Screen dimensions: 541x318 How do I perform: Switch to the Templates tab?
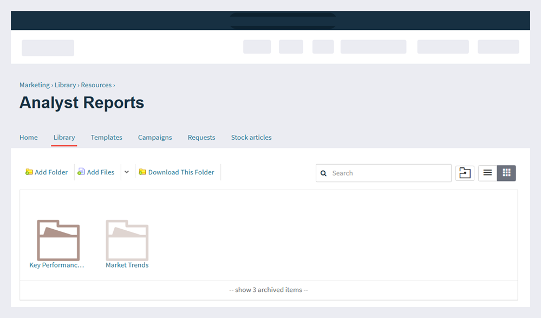point(106,137)
